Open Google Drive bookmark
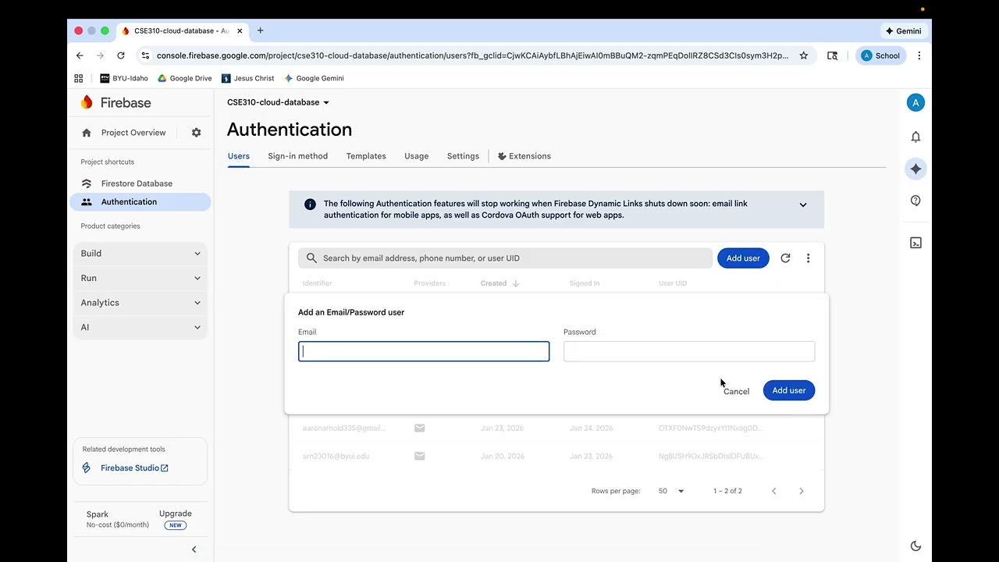Viewport: 999px width, 562px height. pyautogui.click(x=185, y=78)
